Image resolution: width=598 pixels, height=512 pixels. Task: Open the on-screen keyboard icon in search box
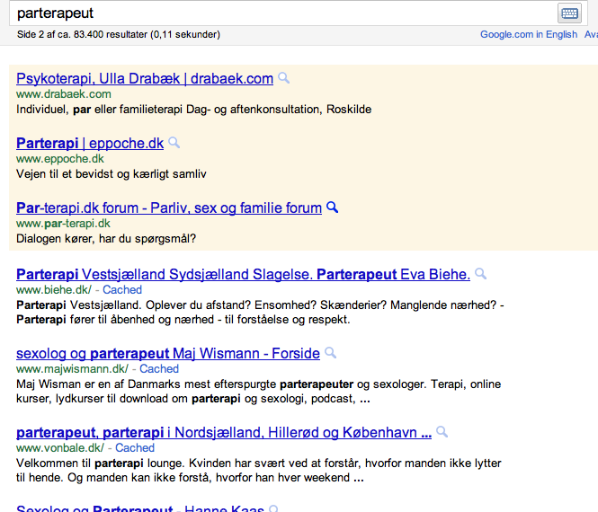point(569,13)
